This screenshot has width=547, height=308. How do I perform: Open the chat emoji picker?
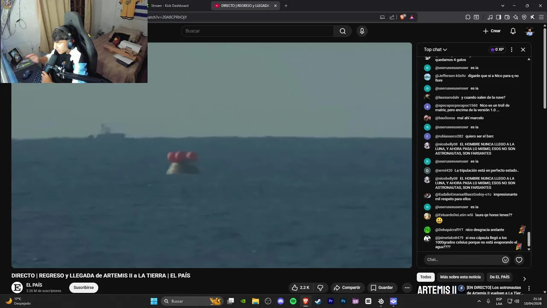point(506,260)
